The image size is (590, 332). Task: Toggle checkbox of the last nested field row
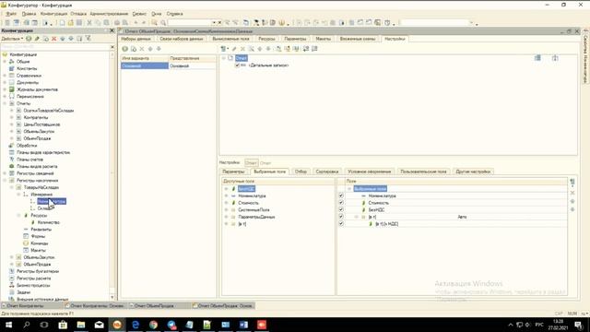[341, 223]
